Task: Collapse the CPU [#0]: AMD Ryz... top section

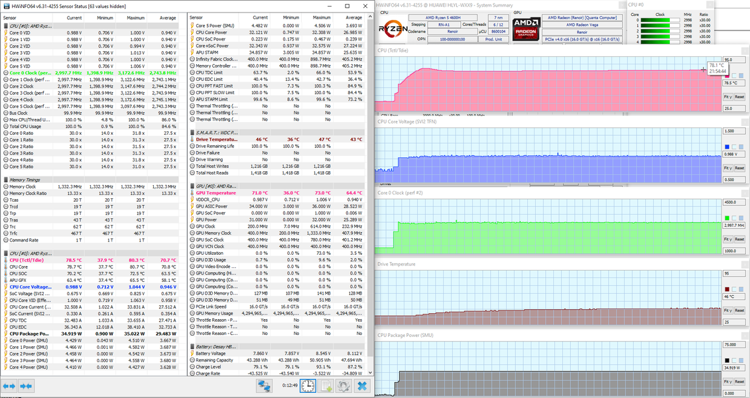Action: tap(6, 26)
